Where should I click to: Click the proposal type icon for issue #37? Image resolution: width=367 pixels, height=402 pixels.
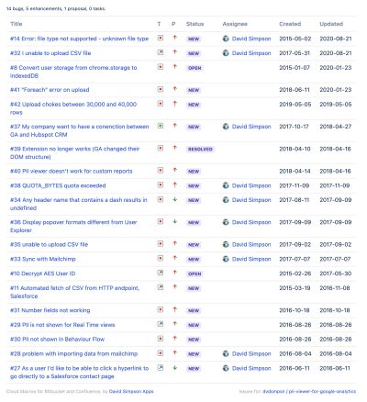(x=161, y=126)
